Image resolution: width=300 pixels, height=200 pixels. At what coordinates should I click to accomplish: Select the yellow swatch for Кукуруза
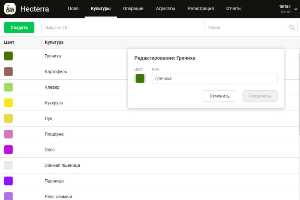coord(9,103)
